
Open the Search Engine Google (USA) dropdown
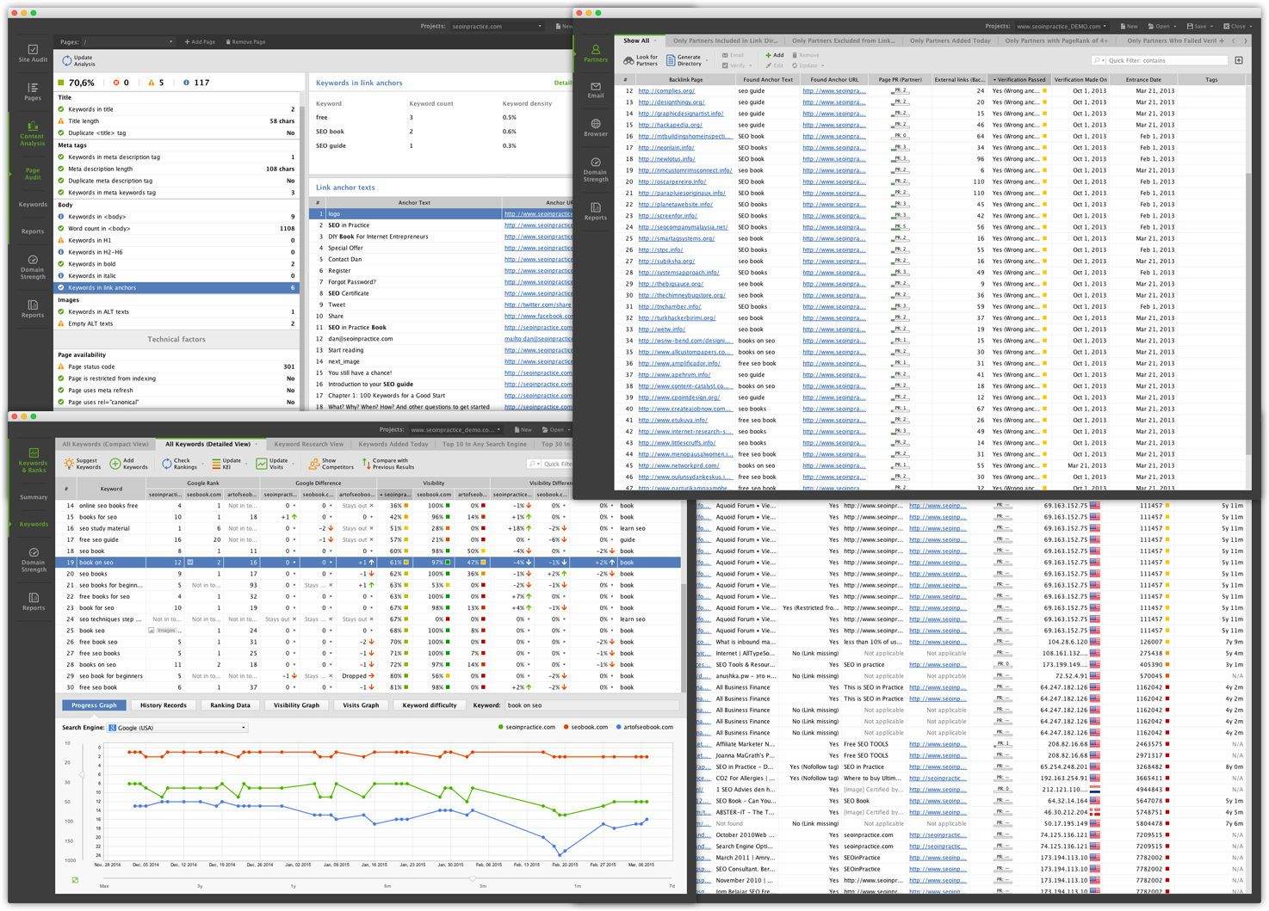coord(177,728)
